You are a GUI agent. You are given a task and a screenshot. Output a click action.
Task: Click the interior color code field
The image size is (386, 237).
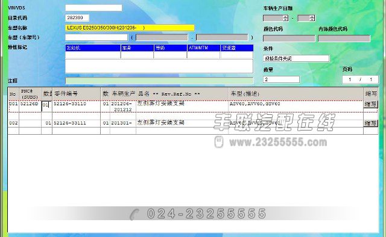tap(344, 38)
